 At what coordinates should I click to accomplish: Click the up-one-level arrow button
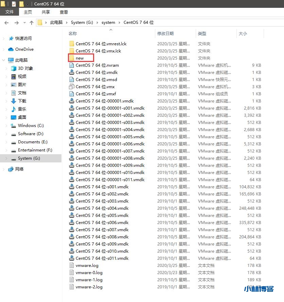click(x=32, y=22)
